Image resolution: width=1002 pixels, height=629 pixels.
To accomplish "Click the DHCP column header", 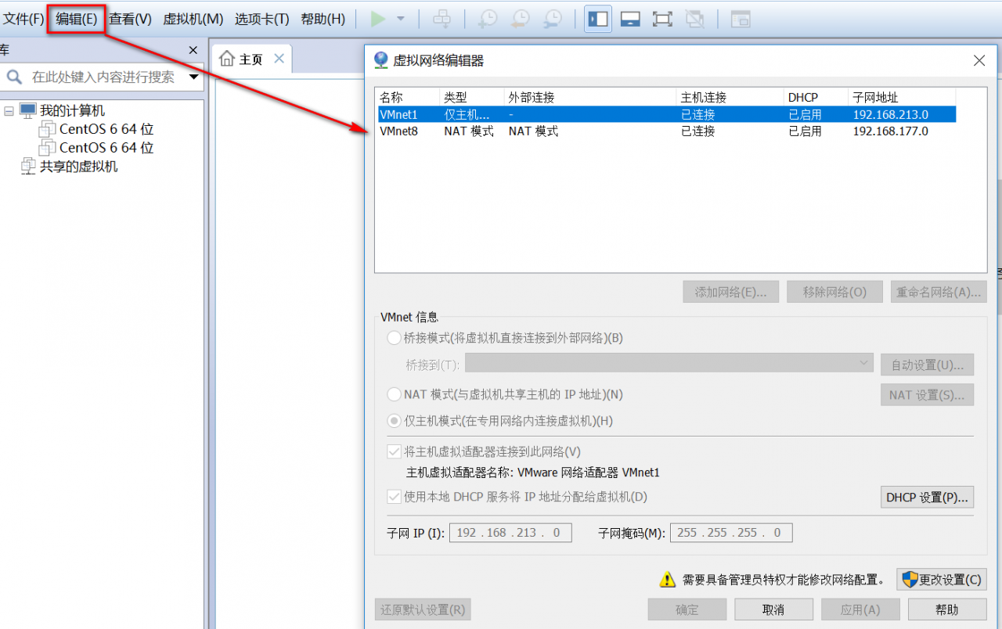I will point(816,97).
